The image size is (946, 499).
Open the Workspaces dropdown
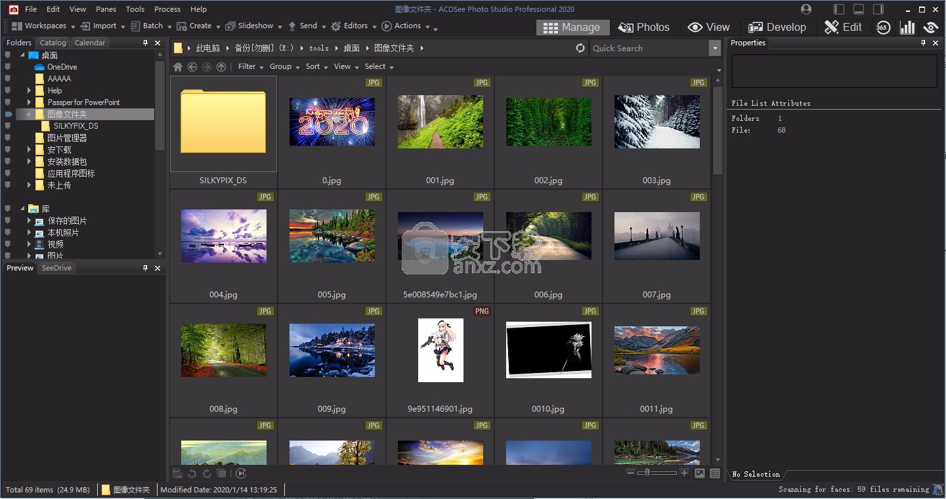coord(43,26)
